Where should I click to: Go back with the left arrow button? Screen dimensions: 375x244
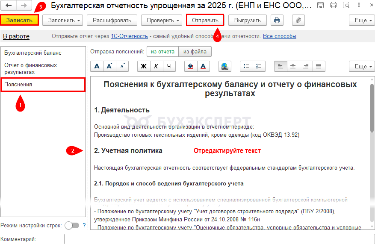(9, 5)
